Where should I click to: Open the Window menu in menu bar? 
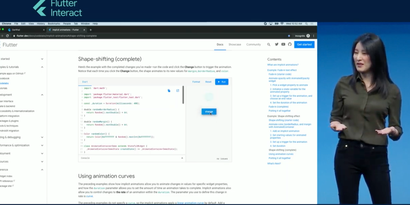pyautogui.click(x=85, y=24)
